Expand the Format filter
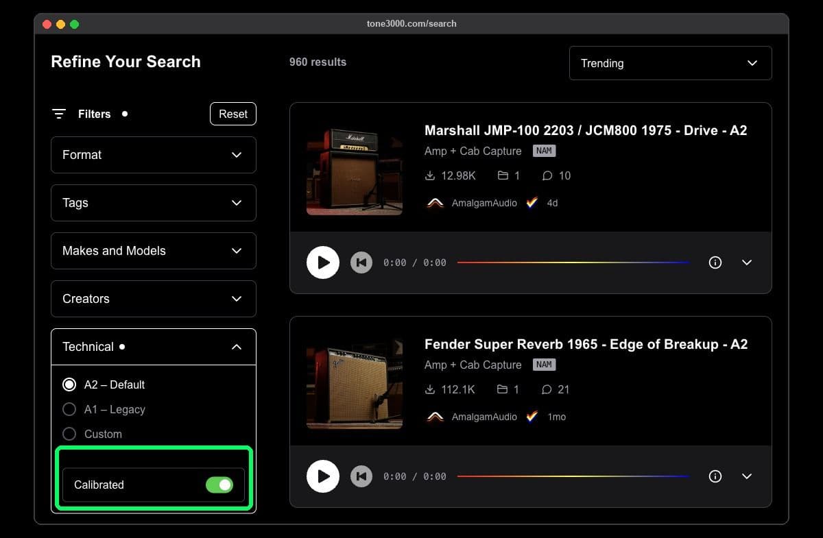The width and height of the screenshot is (823, 538). 154,155
